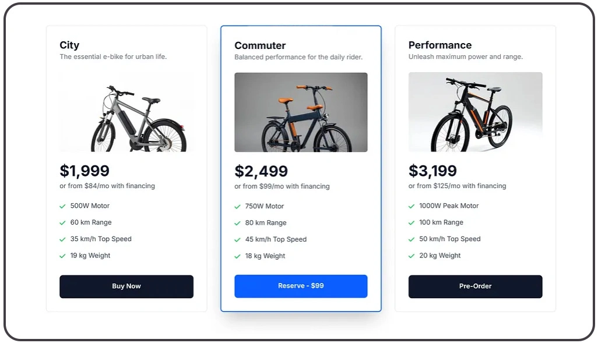This screenshot has width=598, height=343.
Task: Click the checkmark next to 45 km/h Top Speed
Action: point(237,240)
